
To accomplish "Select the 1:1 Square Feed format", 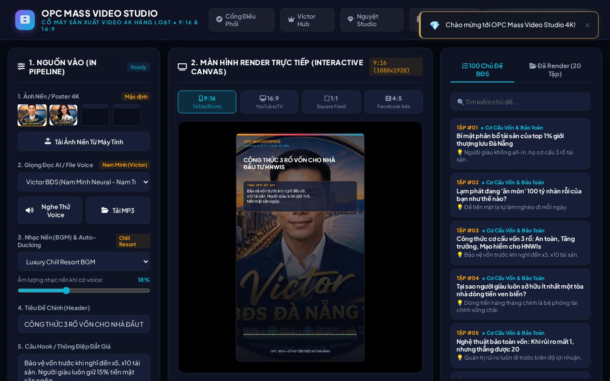I will (x=331, y=102).
